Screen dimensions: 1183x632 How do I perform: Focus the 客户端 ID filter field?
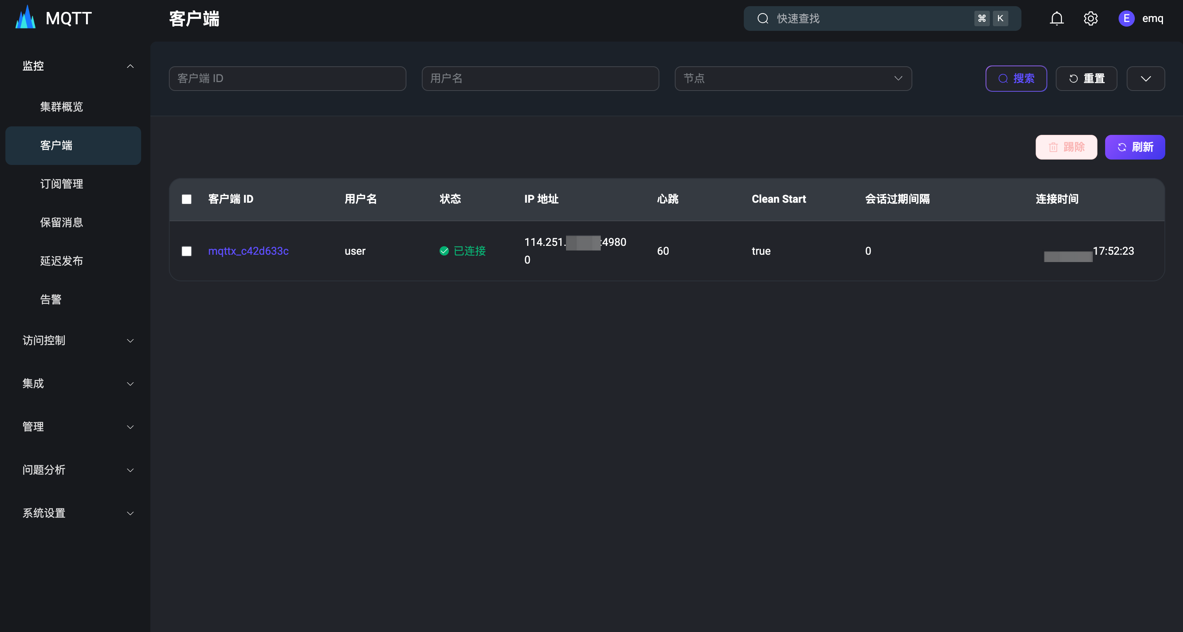[288, 79]
